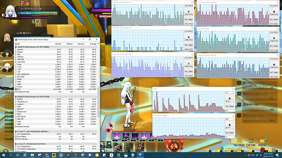The image size is (282, 158).
Task: Click HWiNFO sensor list scroll up arrow
Action: [98, 44]
